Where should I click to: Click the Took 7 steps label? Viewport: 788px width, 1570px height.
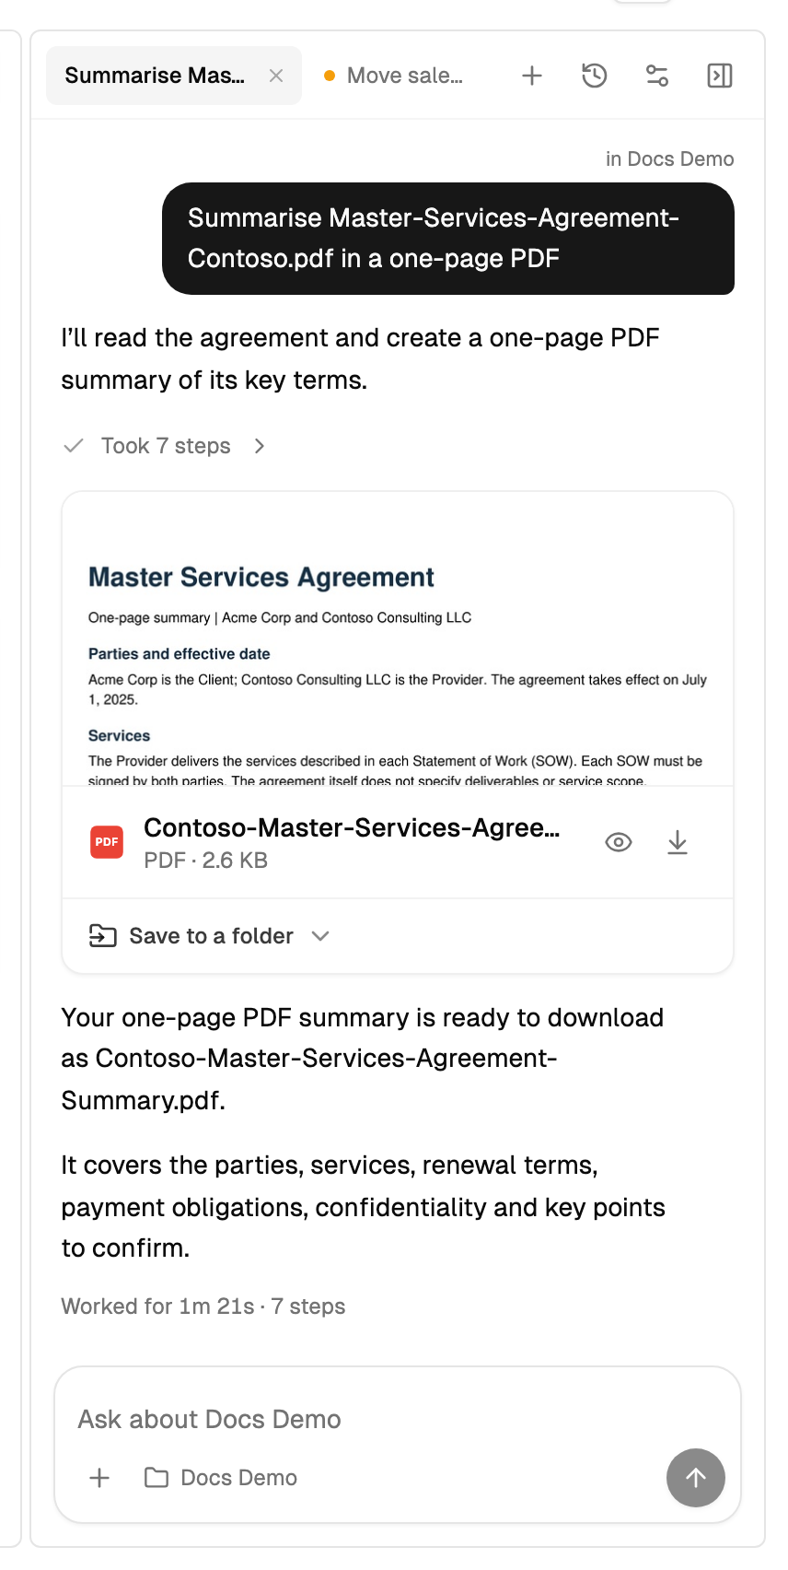coord(166,446)
